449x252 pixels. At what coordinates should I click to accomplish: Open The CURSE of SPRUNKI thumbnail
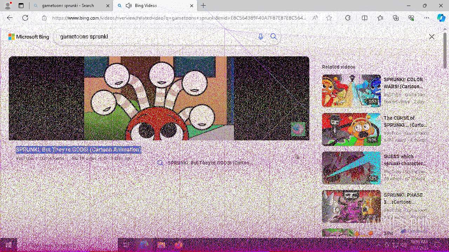tap(351, 129)
